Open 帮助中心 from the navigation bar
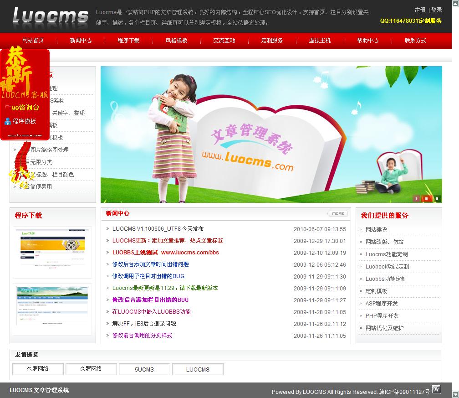Screen dimensions: 459x398 click(367, 41)
